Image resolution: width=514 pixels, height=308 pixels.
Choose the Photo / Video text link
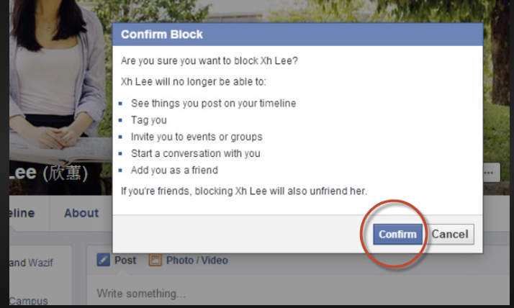coord(197,261)
